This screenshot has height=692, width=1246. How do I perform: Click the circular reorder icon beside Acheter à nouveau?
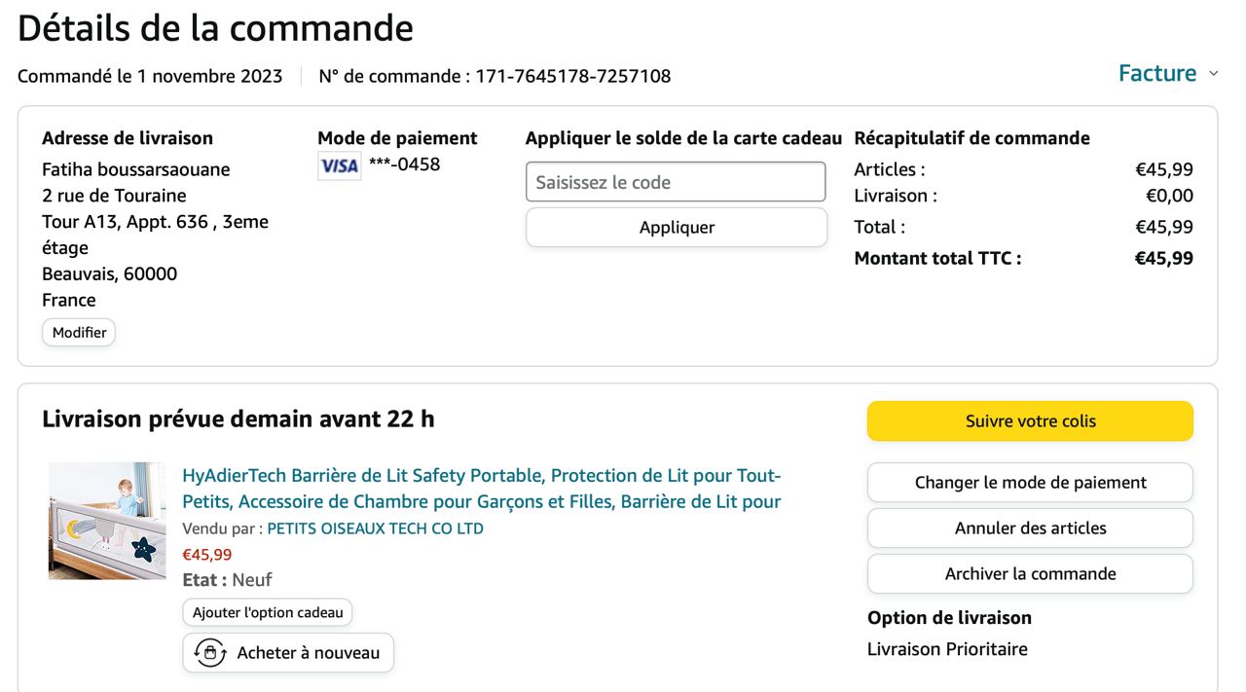pyautogui.click(x=210, y=653)
